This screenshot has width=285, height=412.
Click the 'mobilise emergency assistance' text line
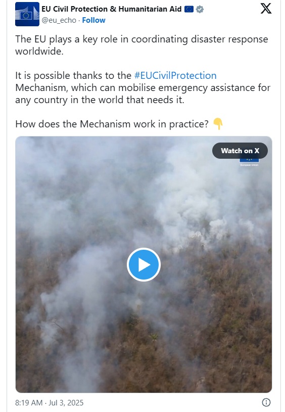coord(142,88)
